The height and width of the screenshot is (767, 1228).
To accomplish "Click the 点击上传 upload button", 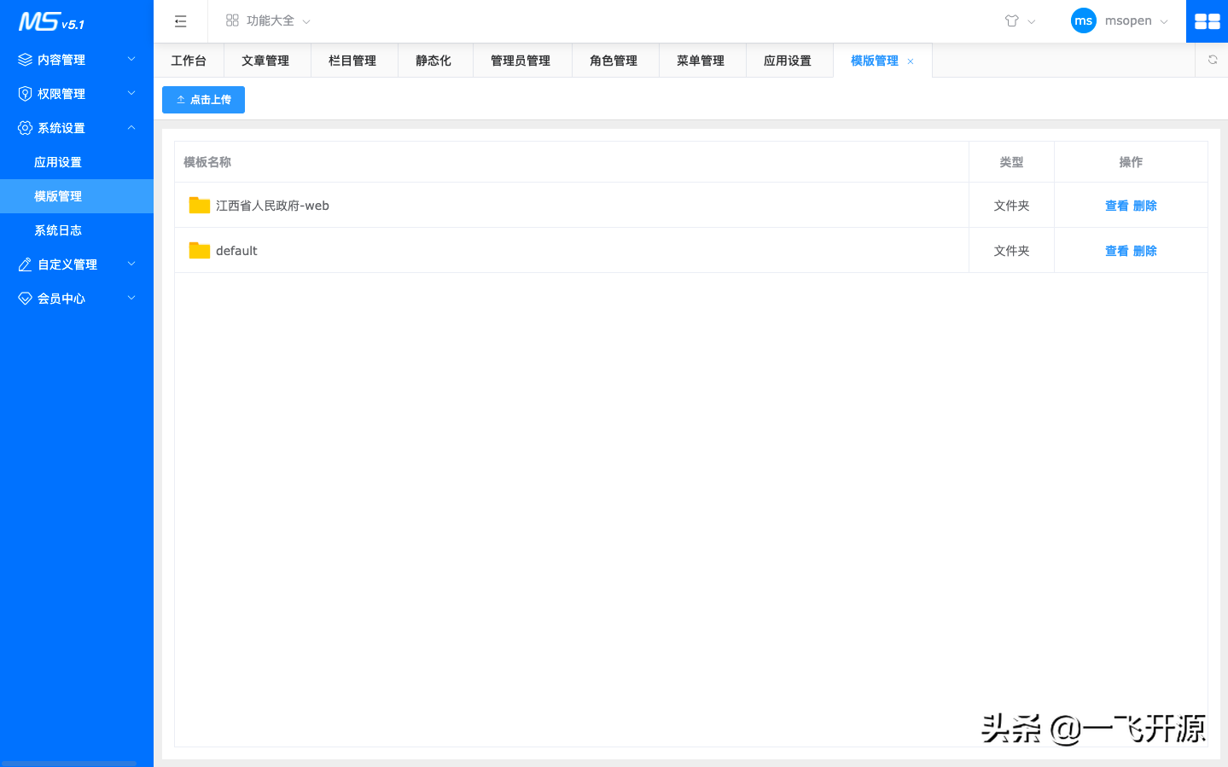I will [x=203, y=99].
